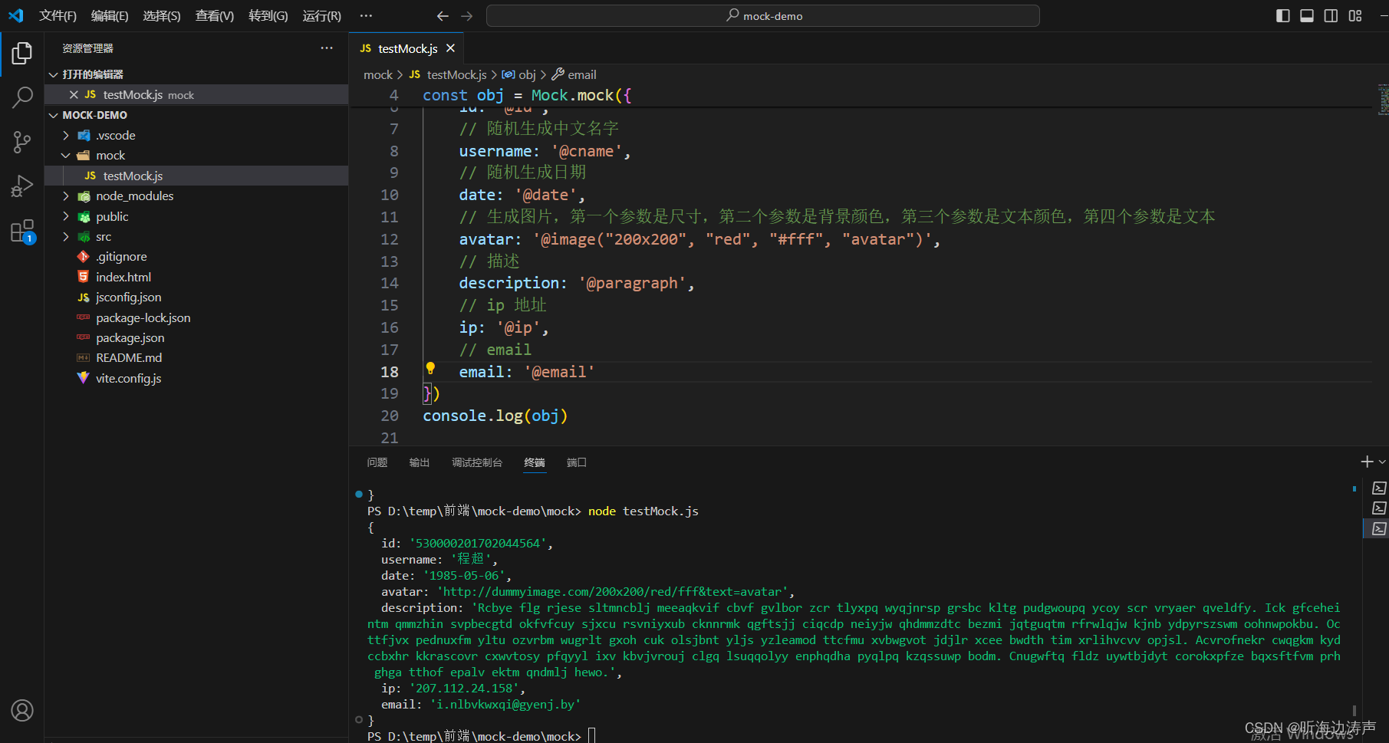Go forward with the right arrow
This screenshot has width=1389, height=743.
pos(467,16)
